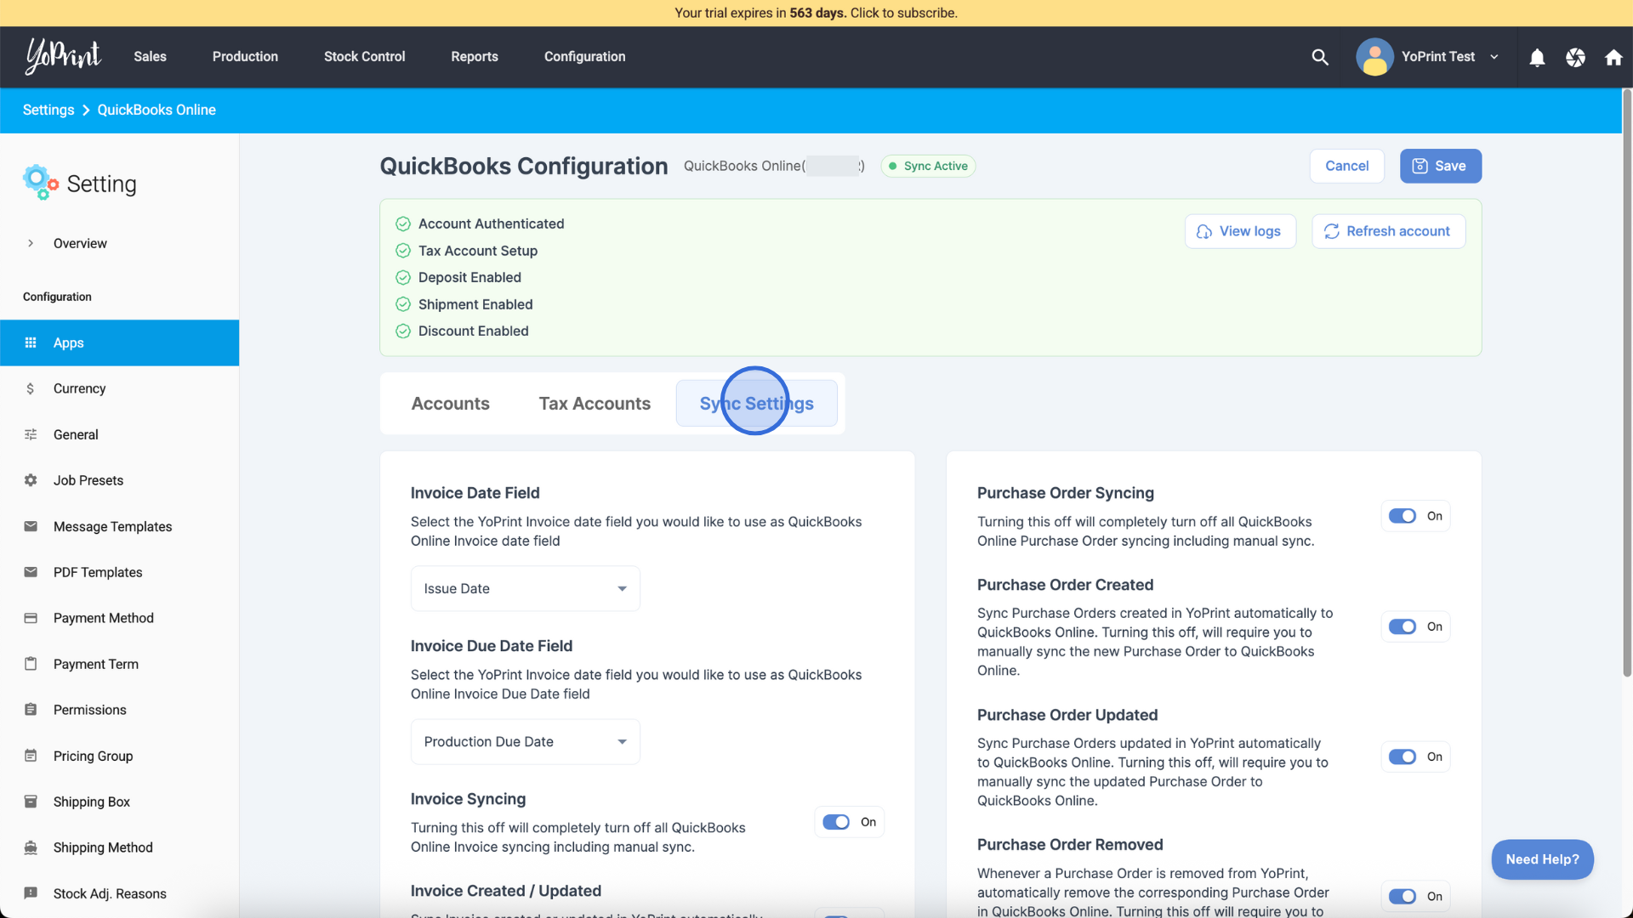Click the Discount Enabled check icon
The image size is (1633, 918).
(403, 331)
